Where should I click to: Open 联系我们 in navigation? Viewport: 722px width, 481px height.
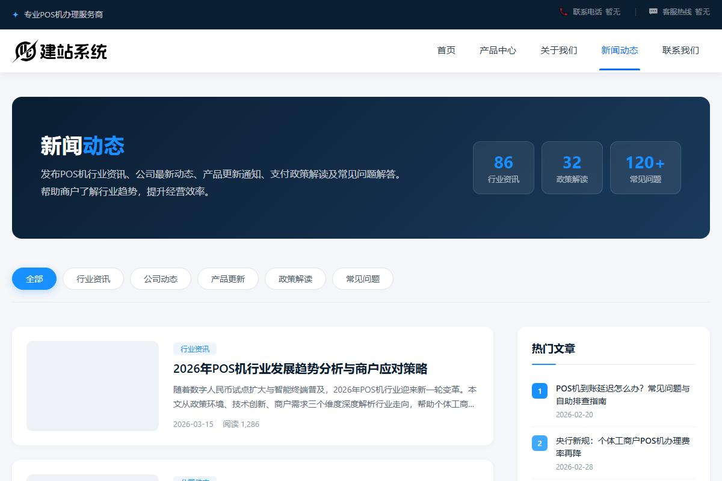(680, 51)
